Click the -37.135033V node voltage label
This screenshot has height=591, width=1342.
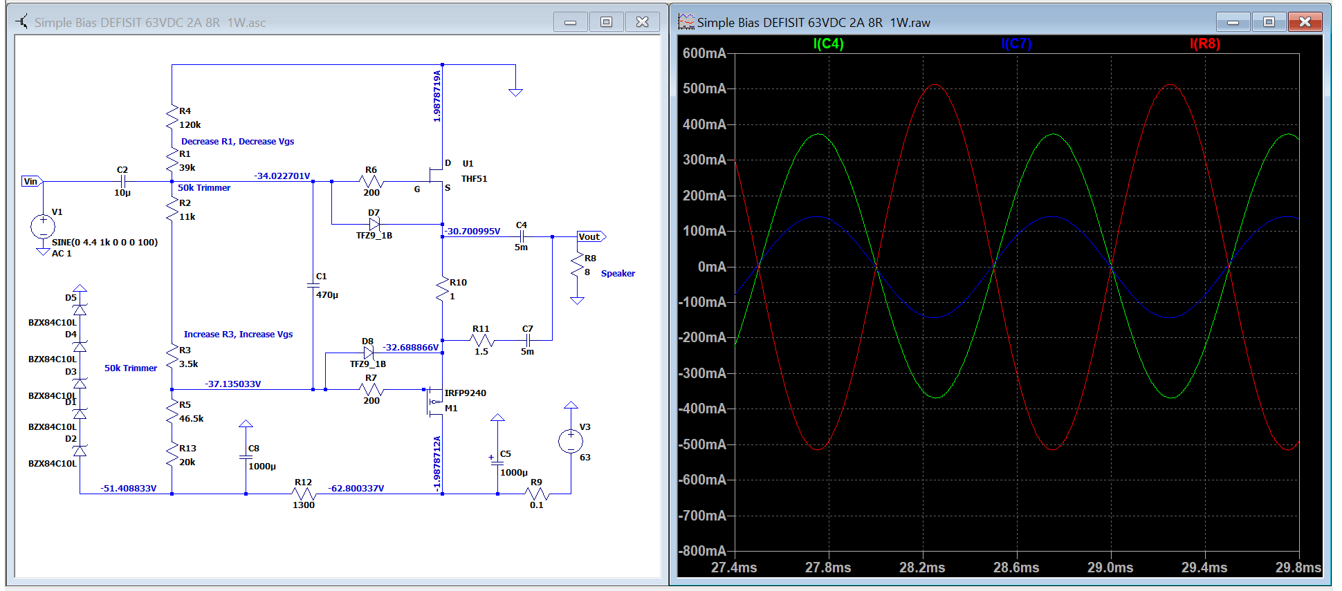tap(232, 384)
